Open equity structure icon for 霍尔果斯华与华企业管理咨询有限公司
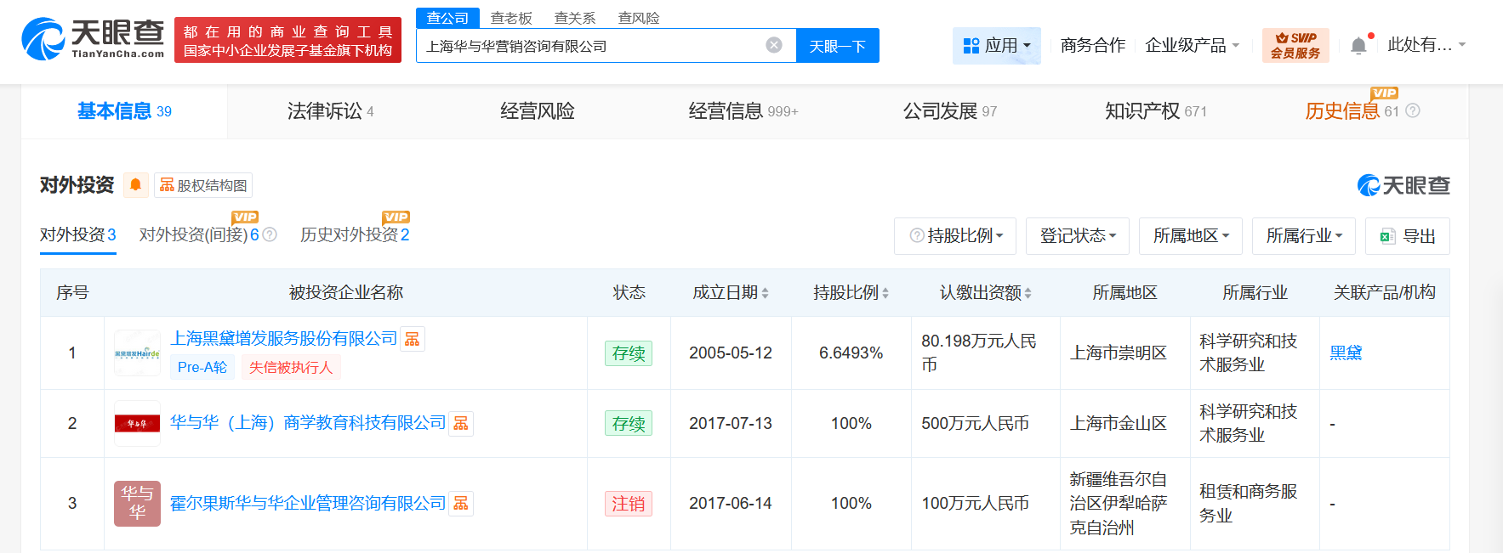Screen dimensions: 1503x553 461,504
